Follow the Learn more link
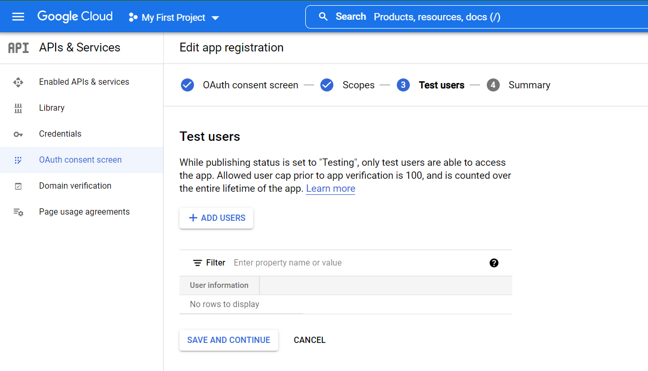The image size is (648, 371). [330, 189]
